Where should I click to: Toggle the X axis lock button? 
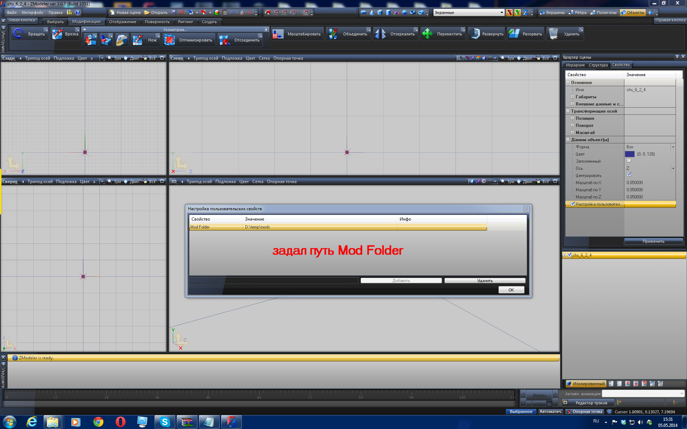click(509, 13)
